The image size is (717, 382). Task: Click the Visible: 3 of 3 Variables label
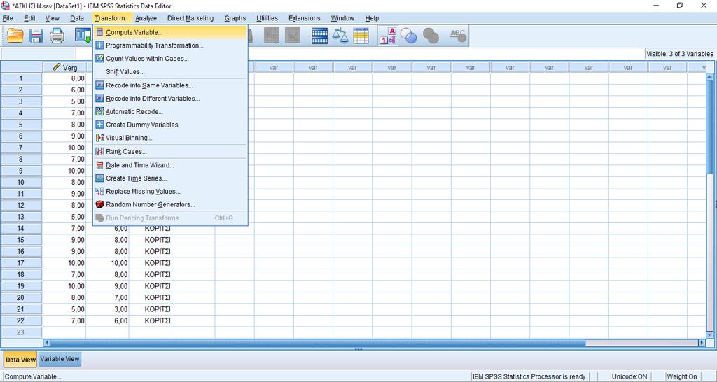[679, 53]
